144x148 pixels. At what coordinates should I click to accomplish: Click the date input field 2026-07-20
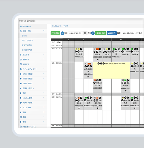pos(75,33)
